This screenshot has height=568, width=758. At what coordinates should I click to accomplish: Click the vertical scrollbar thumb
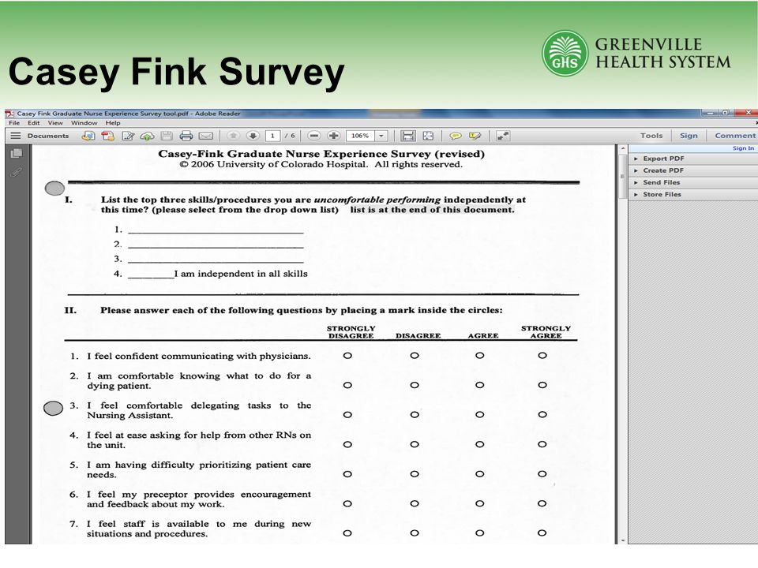[623, 176]
